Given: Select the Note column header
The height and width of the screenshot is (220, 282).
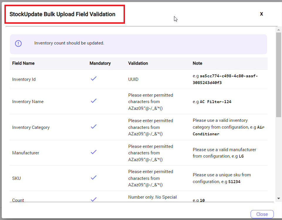Looking at the screenshot, I should (x=197, y=63).
